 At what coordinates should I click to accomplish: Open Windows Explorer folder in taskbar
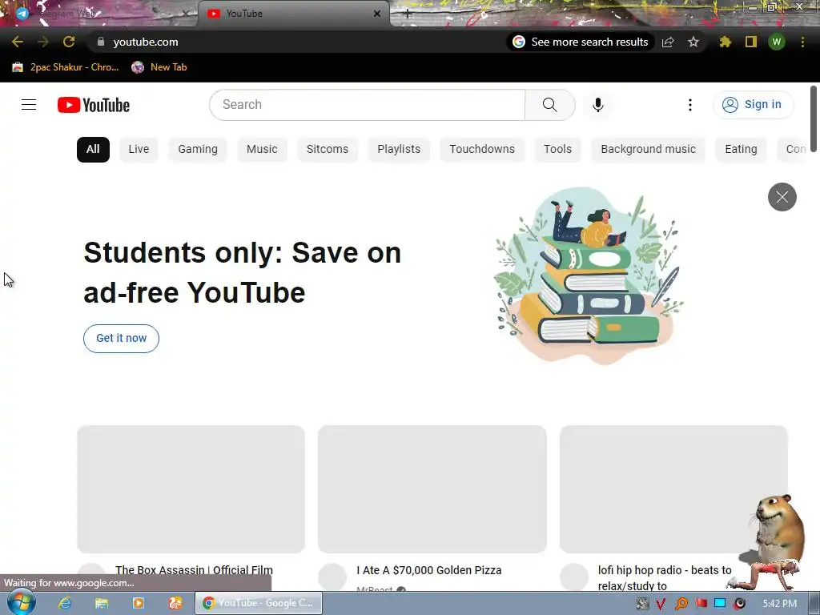pyautogui.click(x=102, y=604)
